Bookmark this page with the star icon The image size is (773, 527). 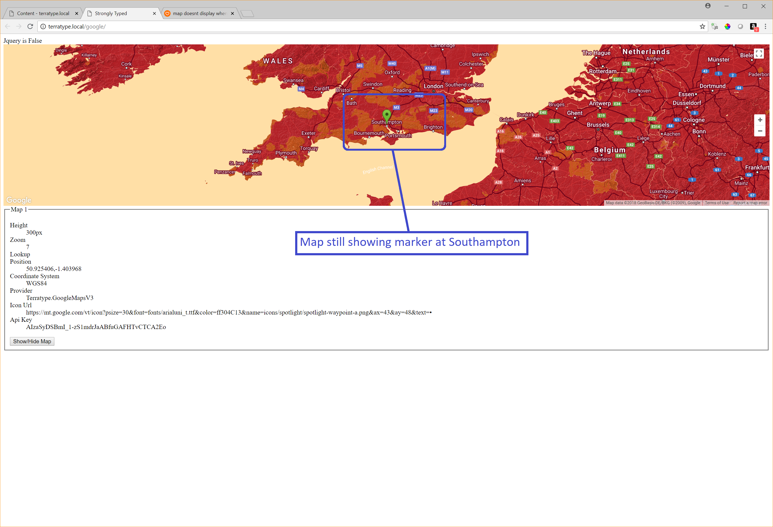pos(703,27)
